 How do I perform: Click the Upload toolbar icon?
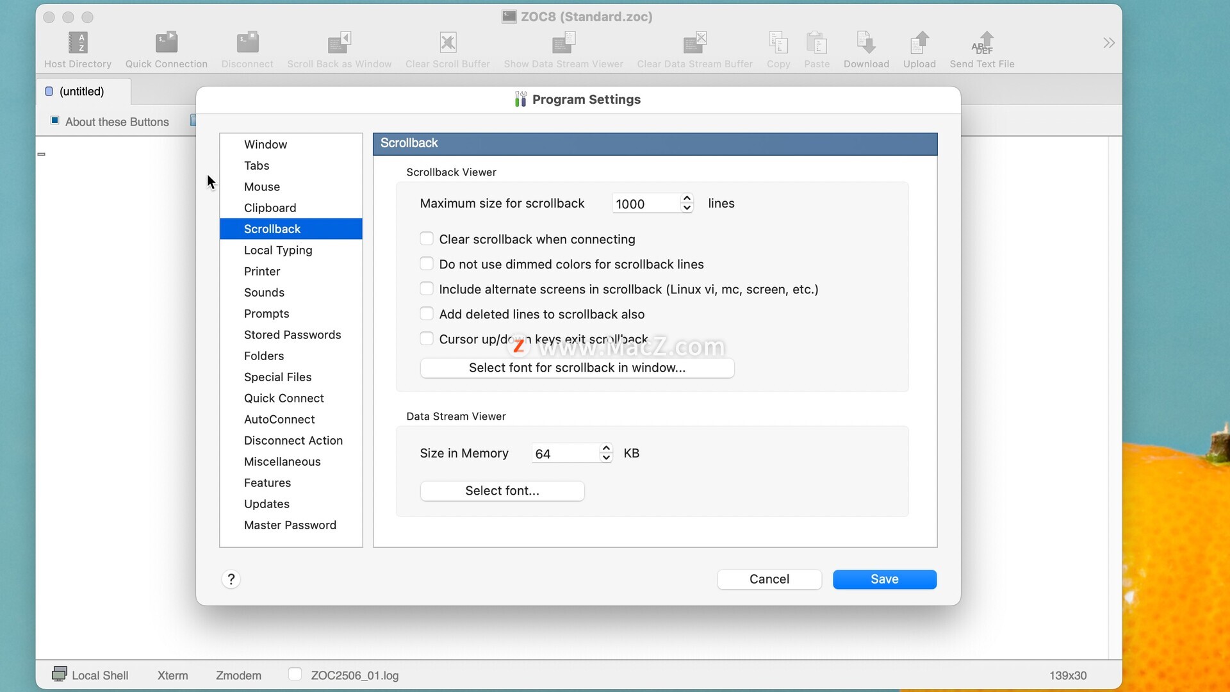919,43
